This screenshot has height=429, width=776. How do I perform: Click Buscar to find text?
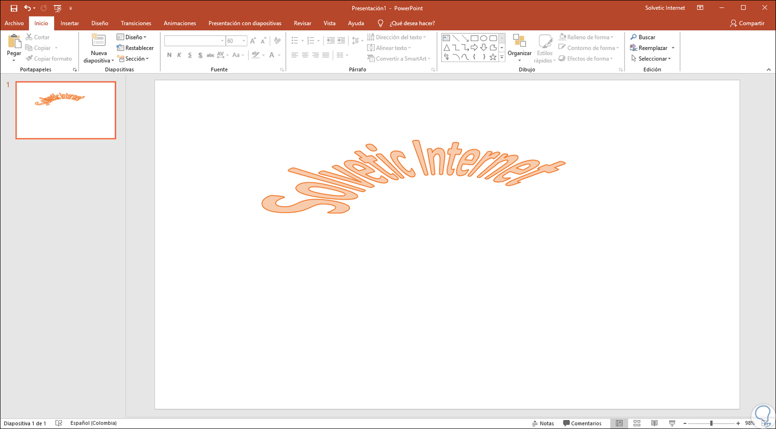point(642,37)
